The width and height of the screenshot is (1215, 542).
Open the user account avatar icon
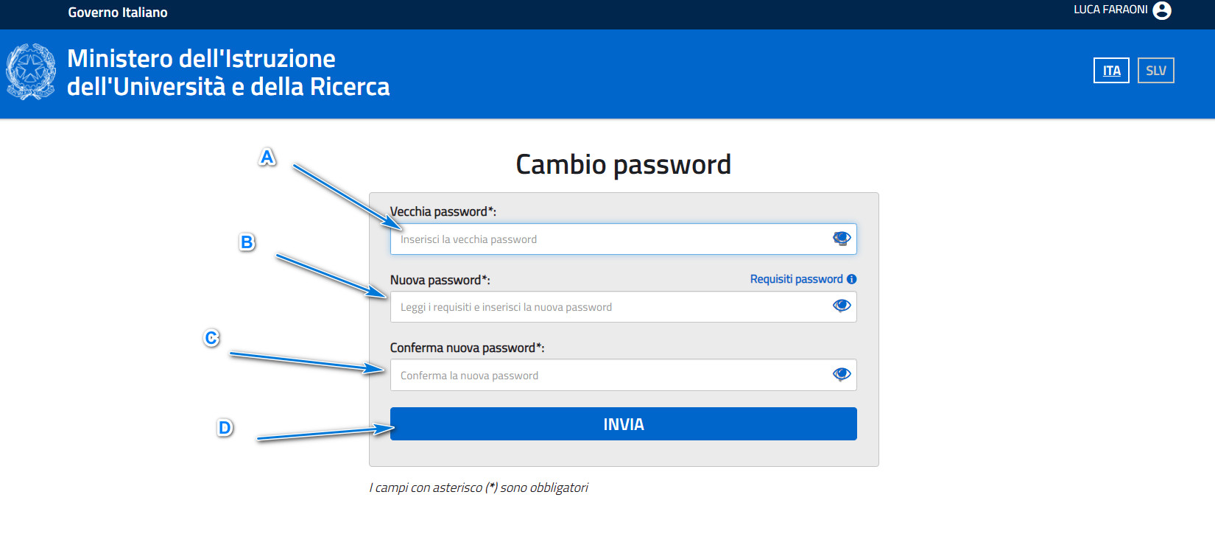pos(1162,10)
